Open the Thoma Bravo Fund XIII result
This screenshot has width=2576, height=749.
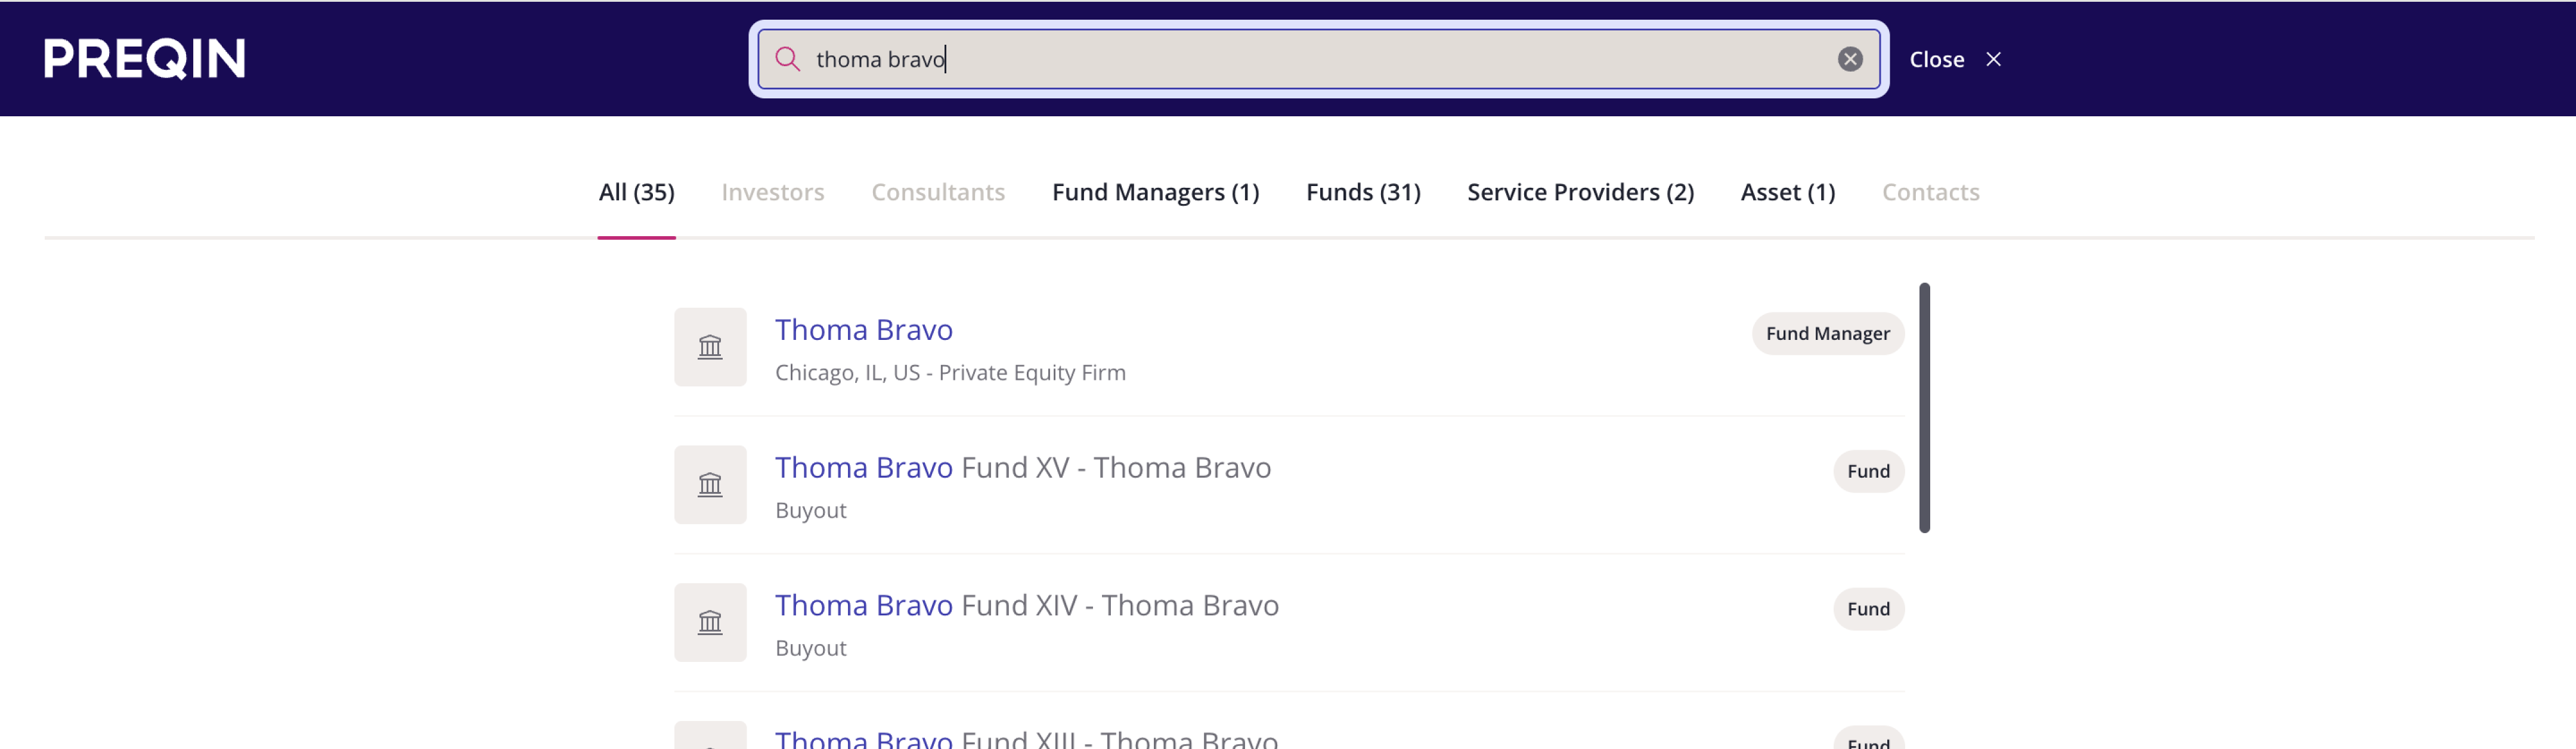[x=1025, y=739]
